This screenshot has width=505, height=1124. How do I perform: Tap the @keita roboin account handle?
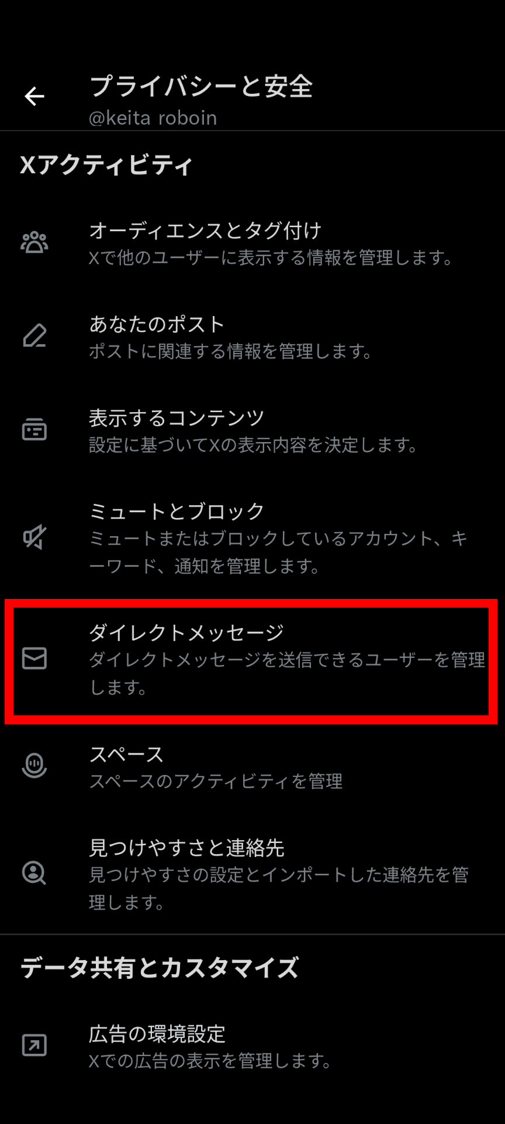(x=153, y=118)
